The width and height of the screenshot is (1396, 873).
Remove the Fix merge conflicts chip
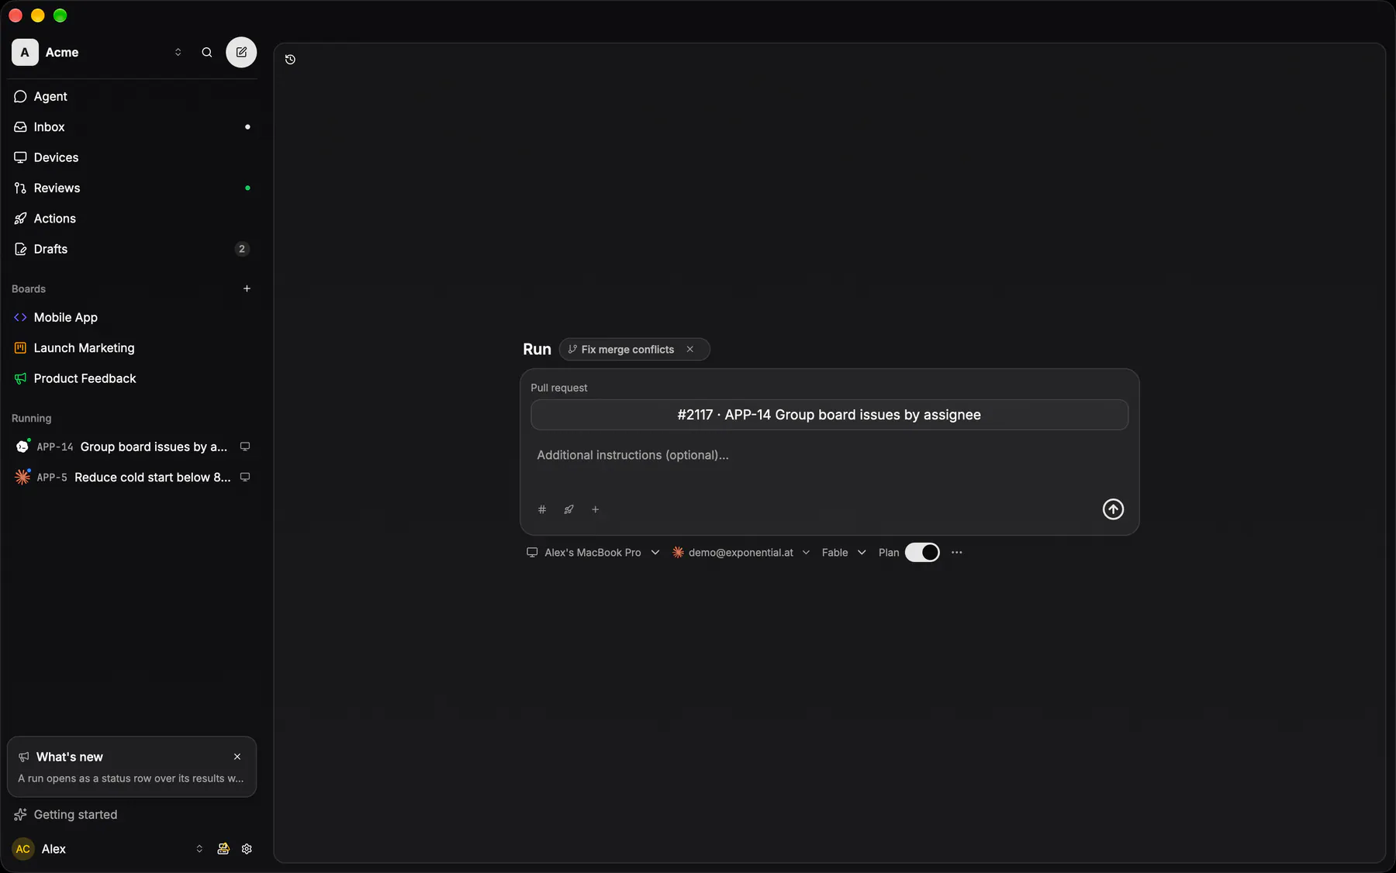point(689,350)
